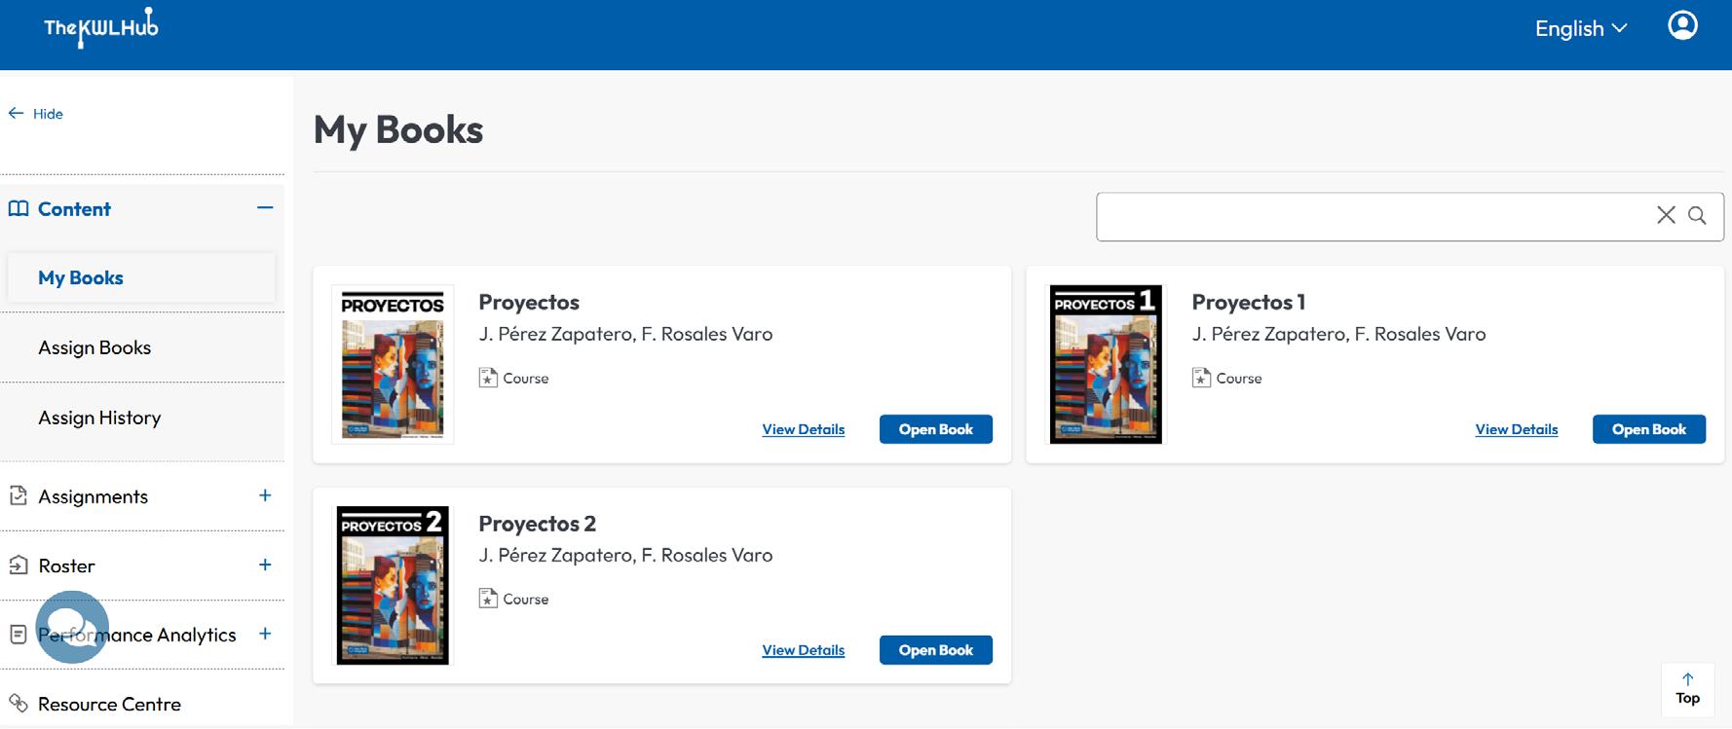Hide the sidebar panel
Image resolution: width=1732 pixels, height=729 pixels.
click(36, 114)
